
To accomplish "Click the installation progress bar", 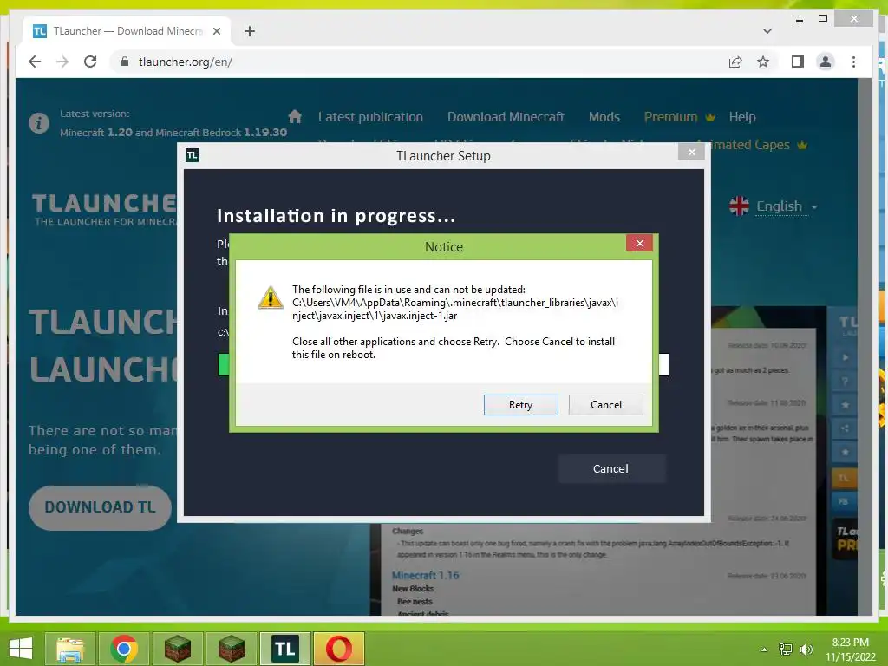I will 443,365.
